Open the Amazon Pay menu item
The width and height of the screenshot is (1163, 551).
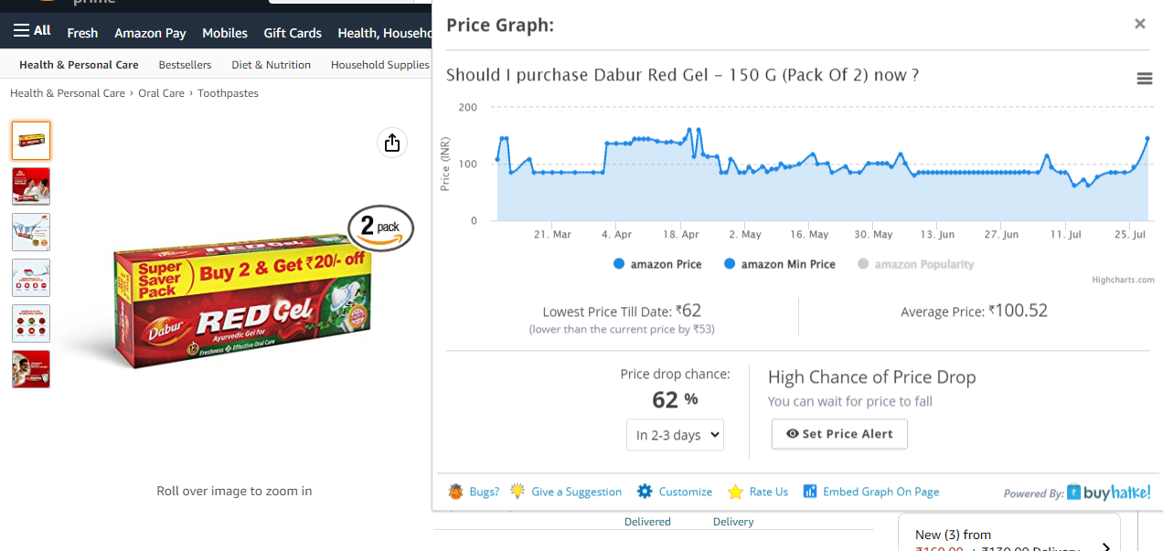(150, 33)
